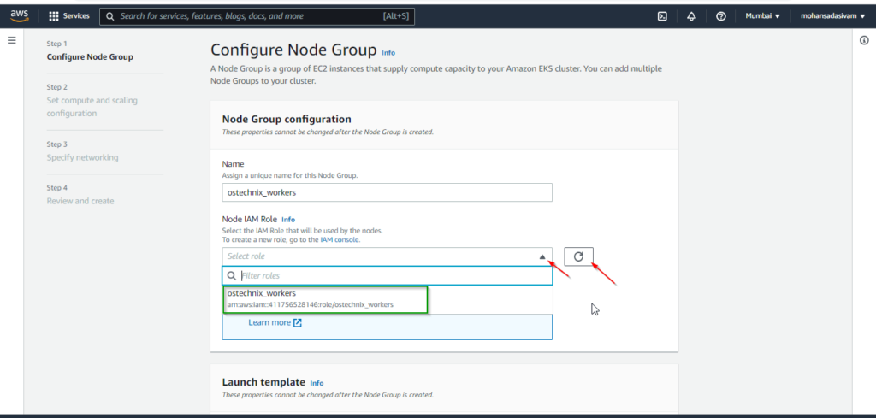
Task: Open Info link beside Launch template
Action: pyautogui.click(x=317, y=384)
